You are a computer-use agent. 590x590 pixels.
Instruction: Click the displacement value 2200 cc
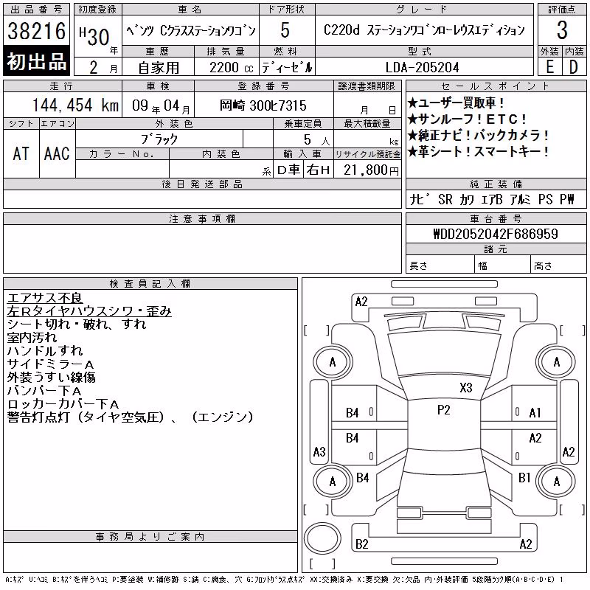[232, 68]
